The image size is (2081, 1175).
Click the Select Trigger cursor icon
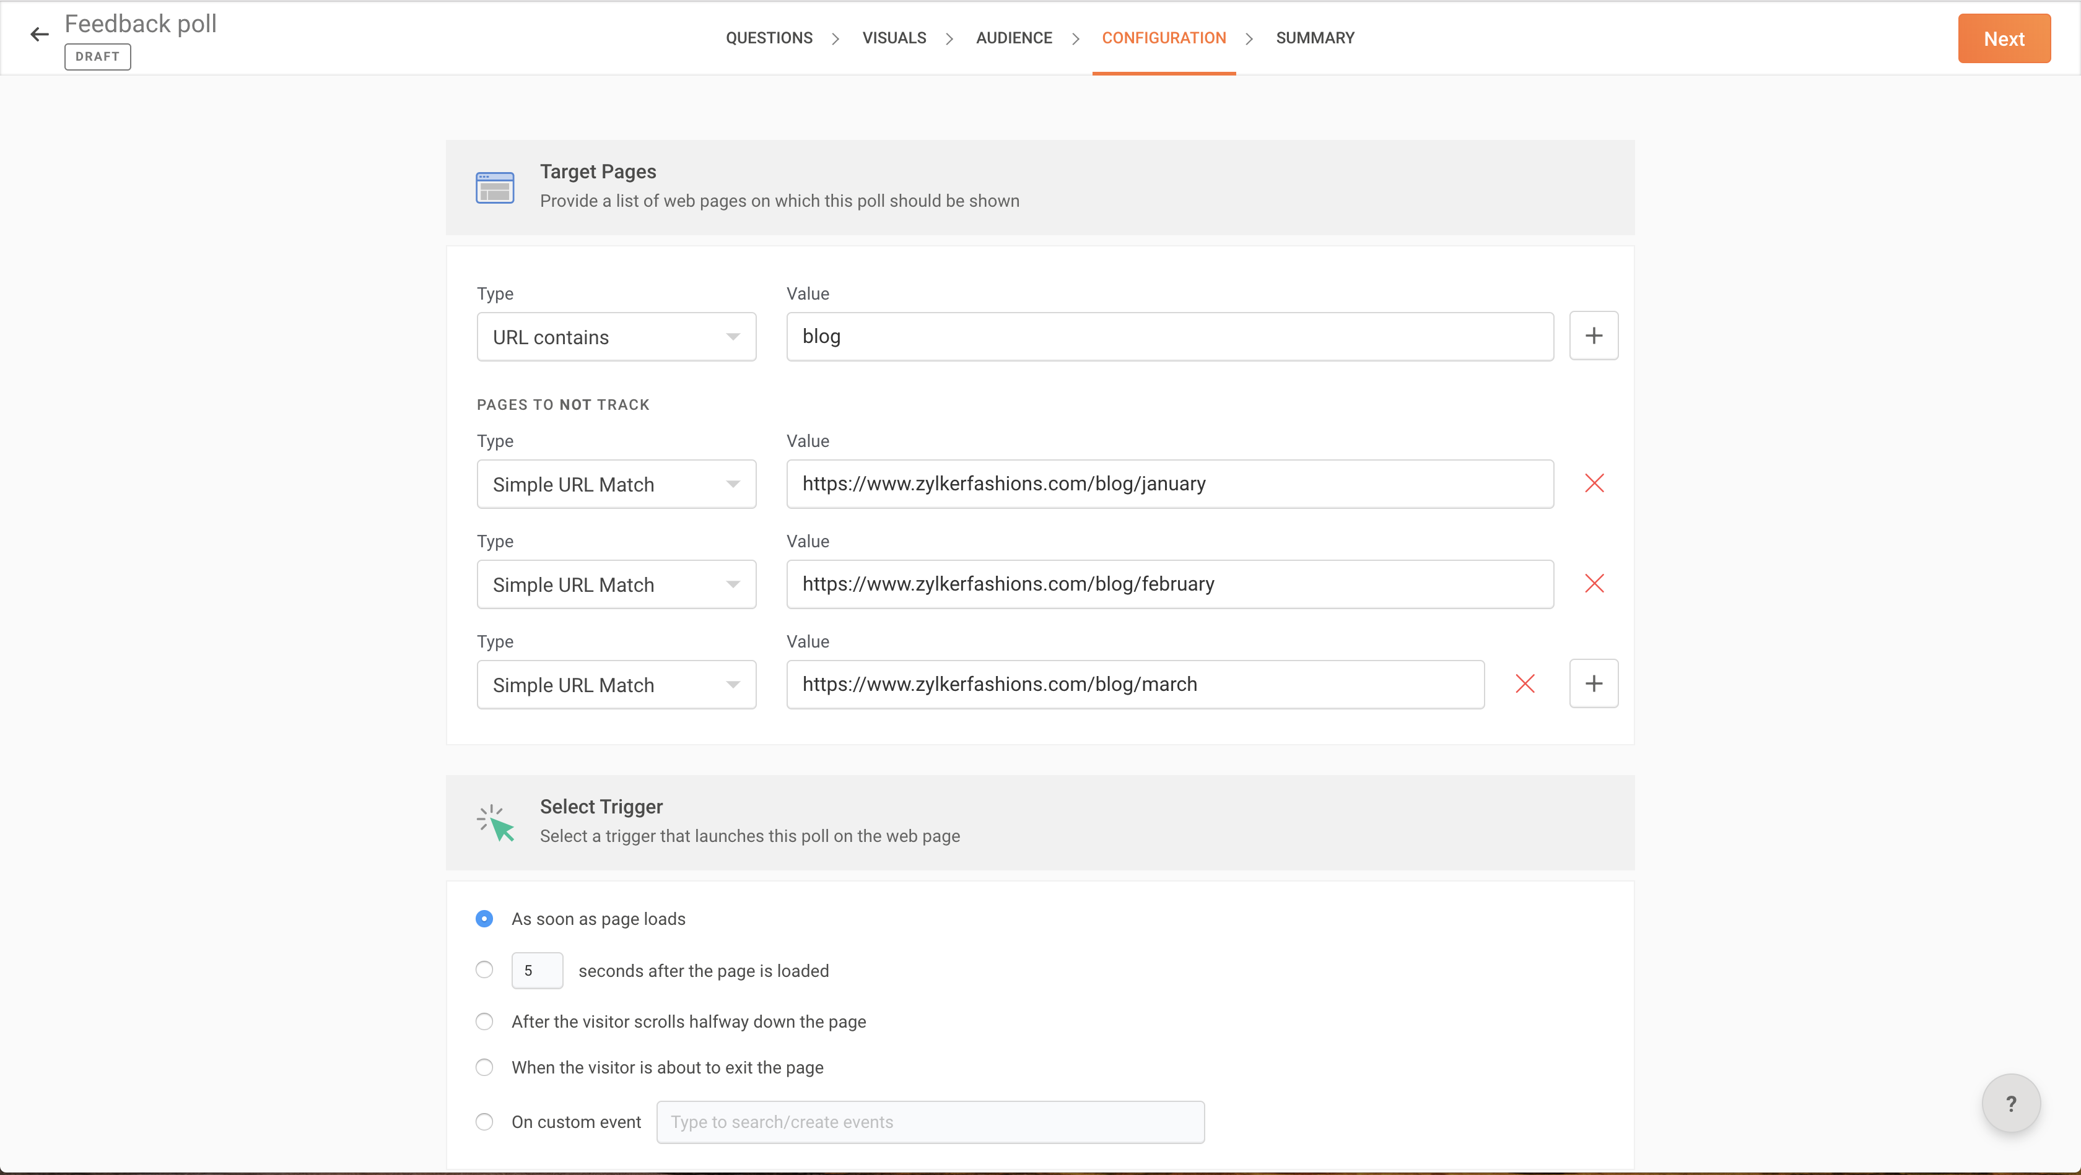pos(495,822)
